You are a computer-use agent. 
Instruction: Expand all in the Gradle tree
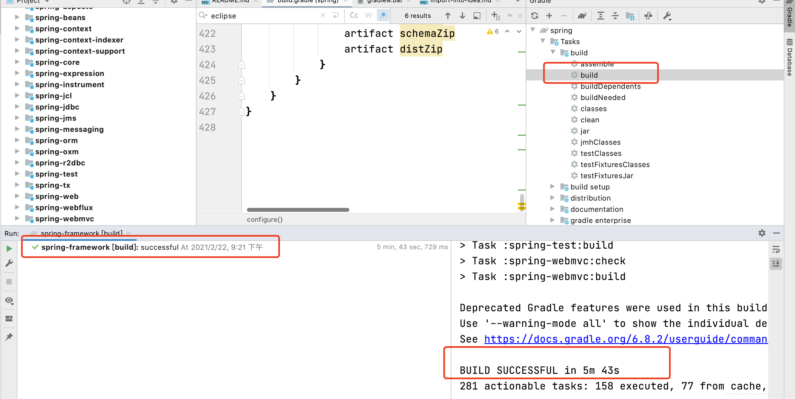600,16
